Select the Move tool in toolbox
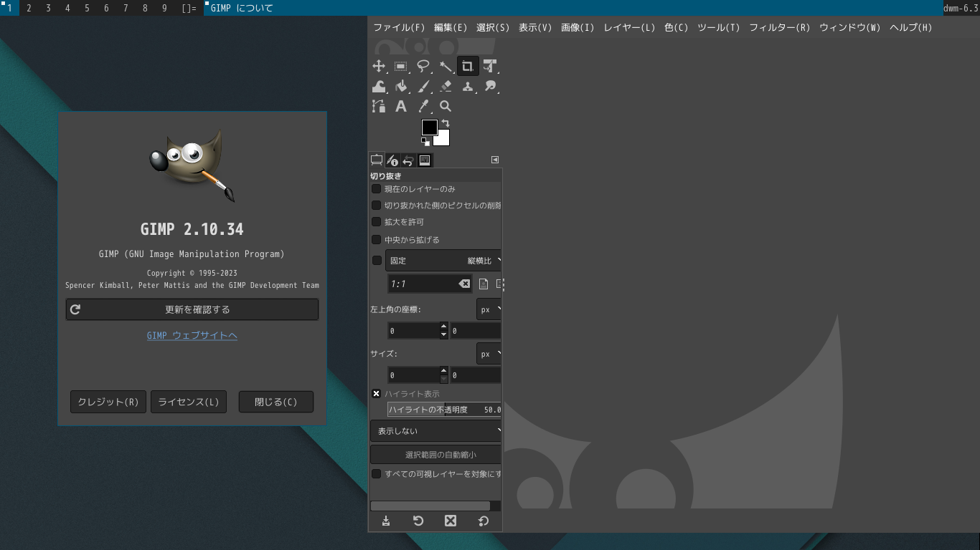This screenshot has width=980, height=550. pyautogui.click(x=379, y=67)
